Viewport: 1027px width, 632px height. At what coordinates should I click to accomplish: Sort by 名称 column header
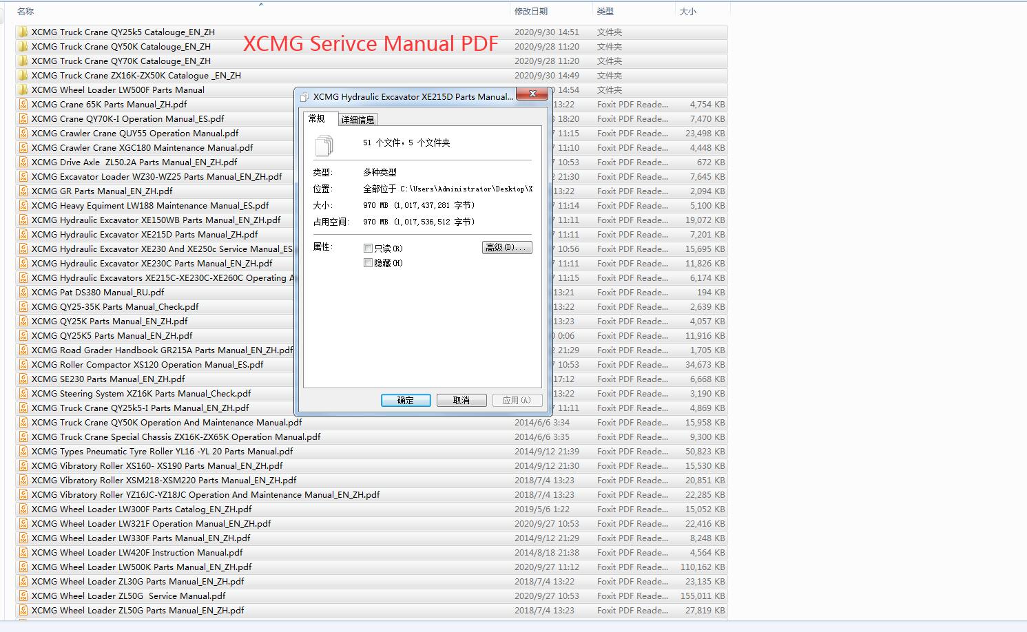25,11
